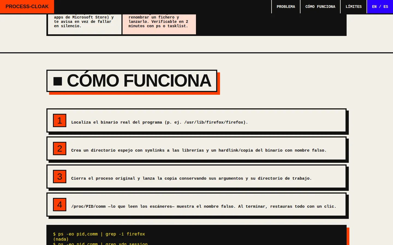393x245 pixels.
Task: Click the '(nada)' terminal output line
Action: [x=61, y=239]
